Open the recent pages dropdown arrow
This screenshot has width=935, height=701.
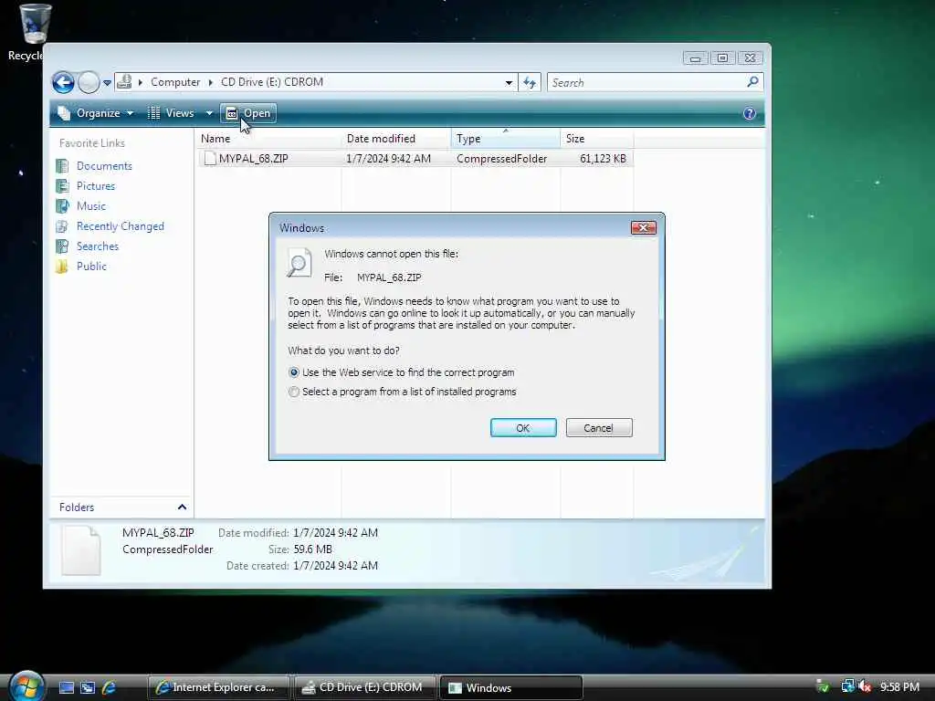pos(107,83)
